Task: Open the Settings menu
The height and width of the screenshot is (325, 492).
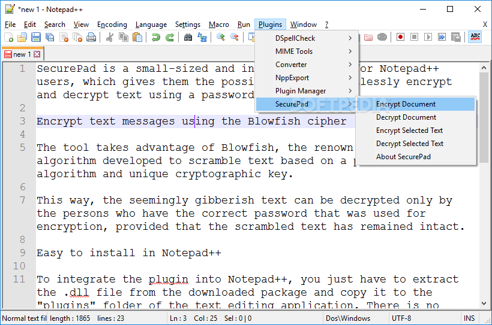Action: [x=188, y=25]
